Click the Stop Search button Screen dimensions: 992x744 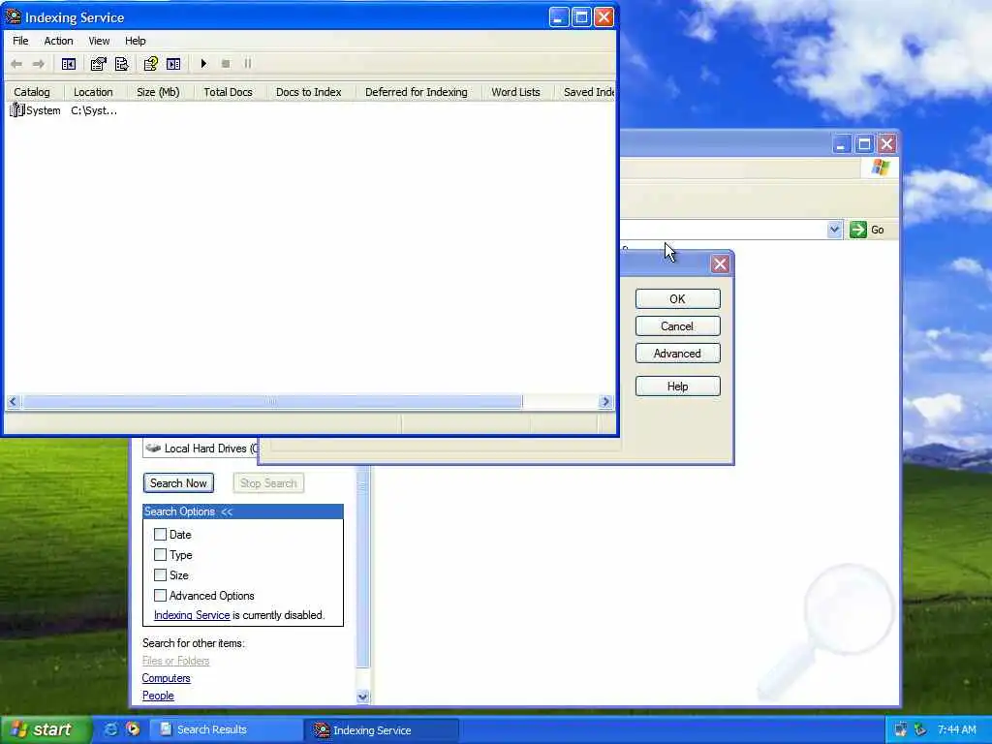click(268, 483)
